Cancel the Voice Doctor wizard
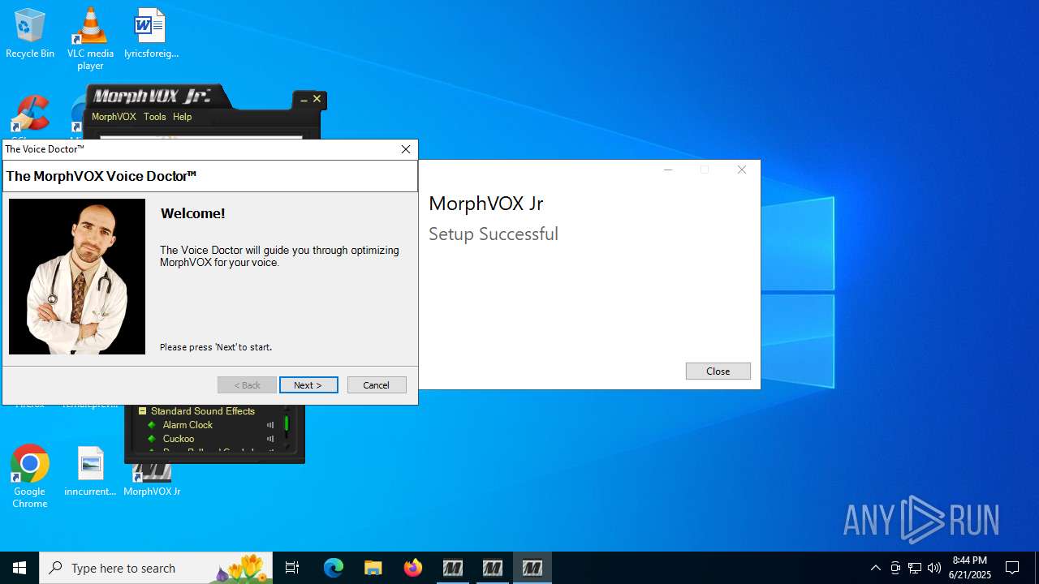 (x=377, y=385)
